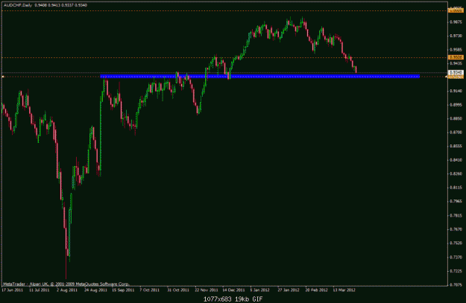466x303 pixels.
Task: Click the 0.8555 price axis label
Action: click(x=456, y=146)
